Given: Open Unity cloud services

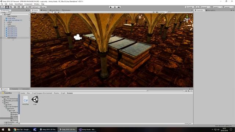Looking at the screenshot, I should click(198, 7).
